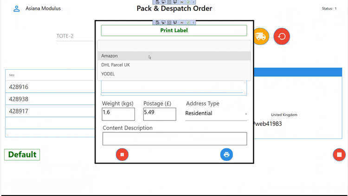The image size is (348, 196).
Task: Click the green checkmark icon in the topmost debug toolbar
Action: (x=188, y=2)
